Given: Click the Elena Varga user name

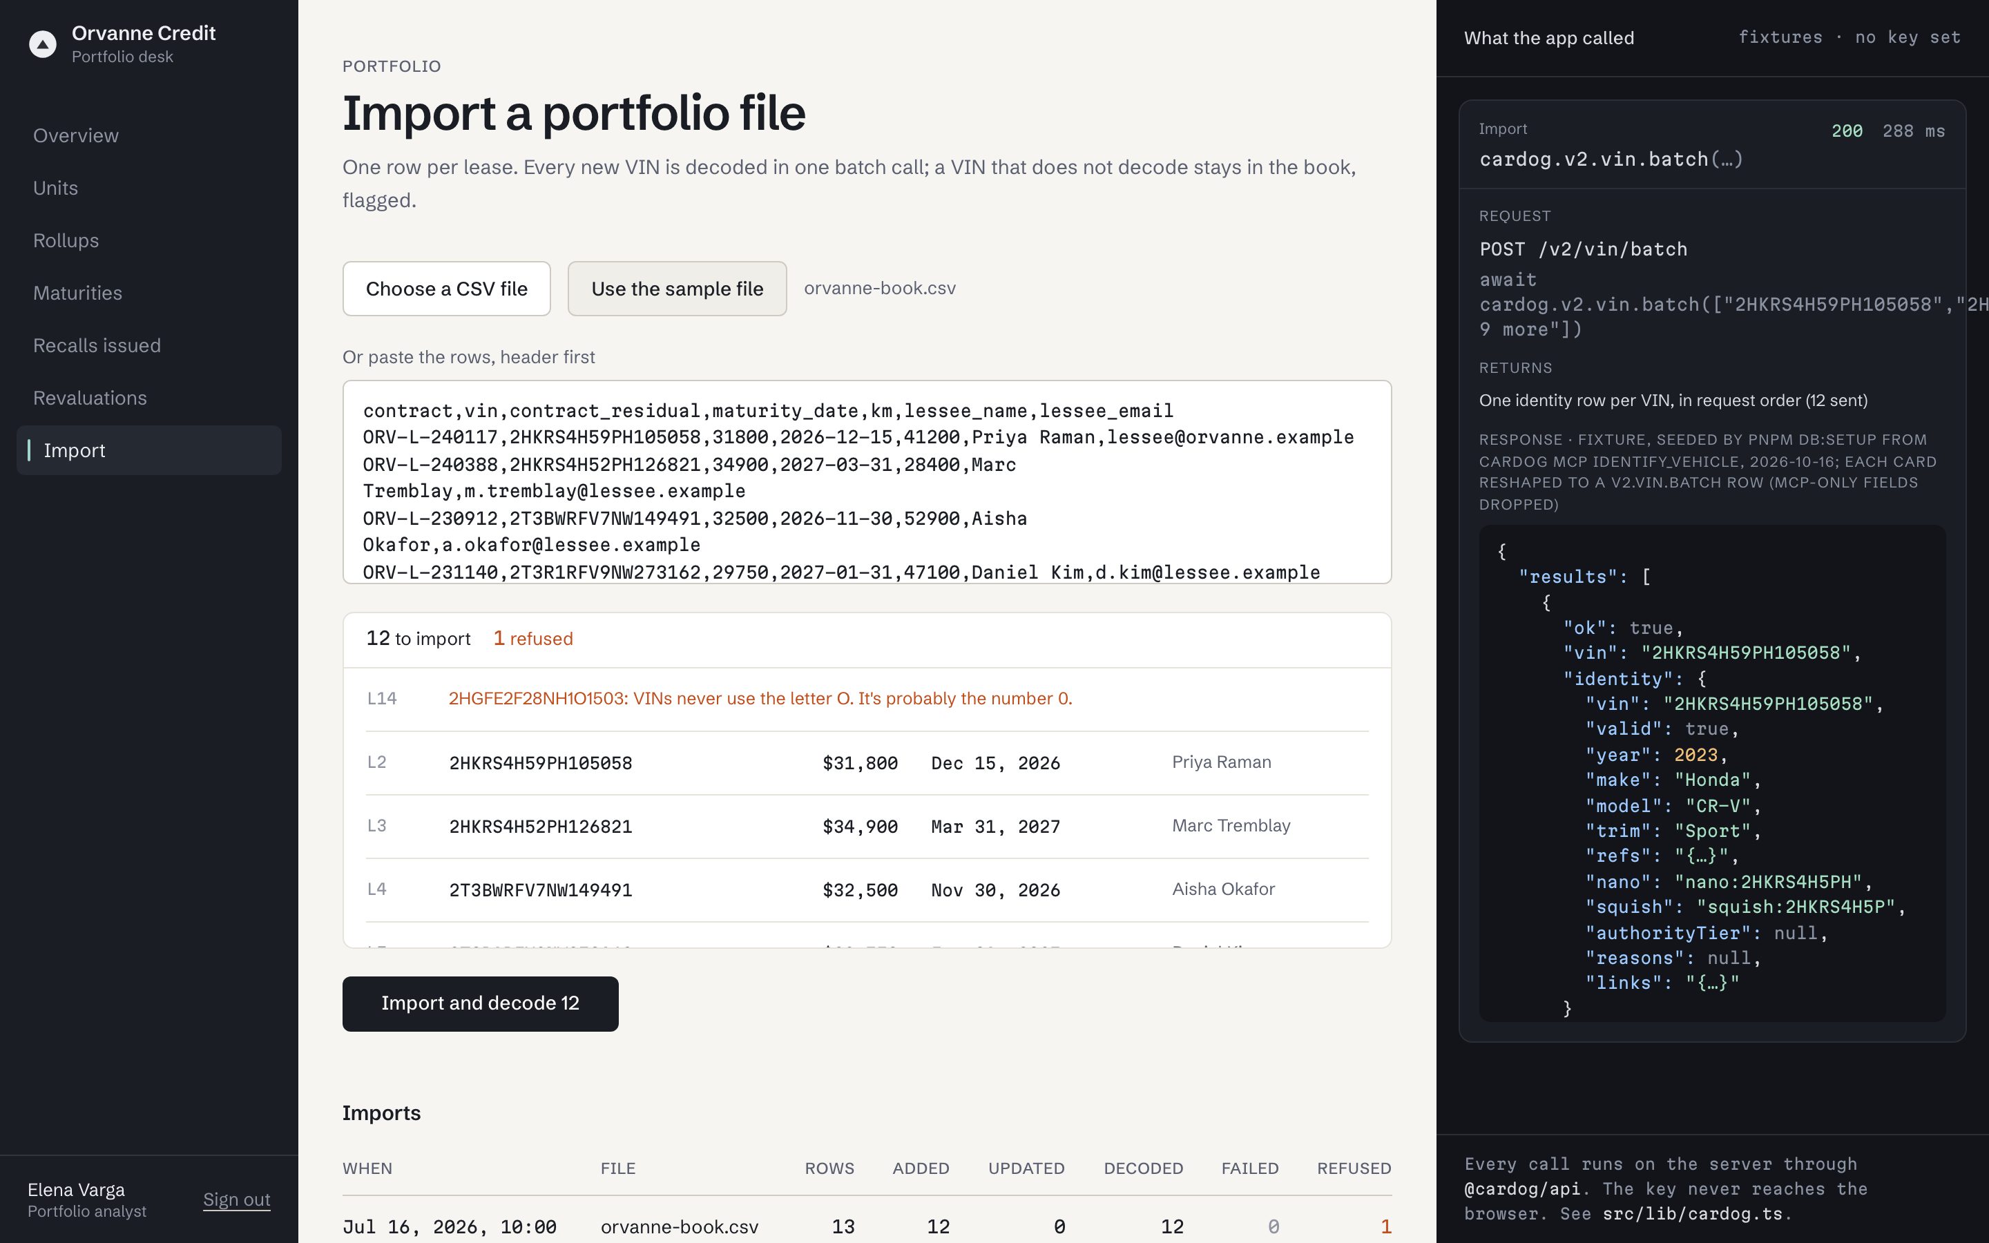Looking at the screenshot, I should 77,1190.
